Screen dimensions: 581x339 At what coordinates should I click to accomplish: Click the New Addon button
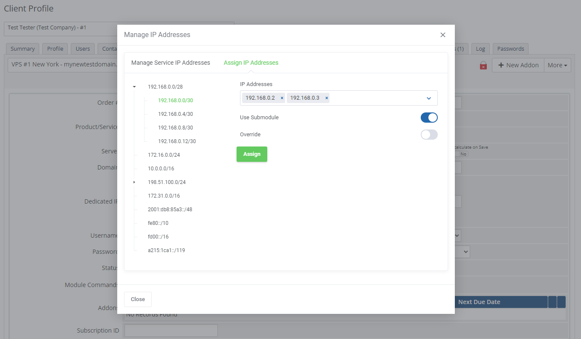coord(518,65)
